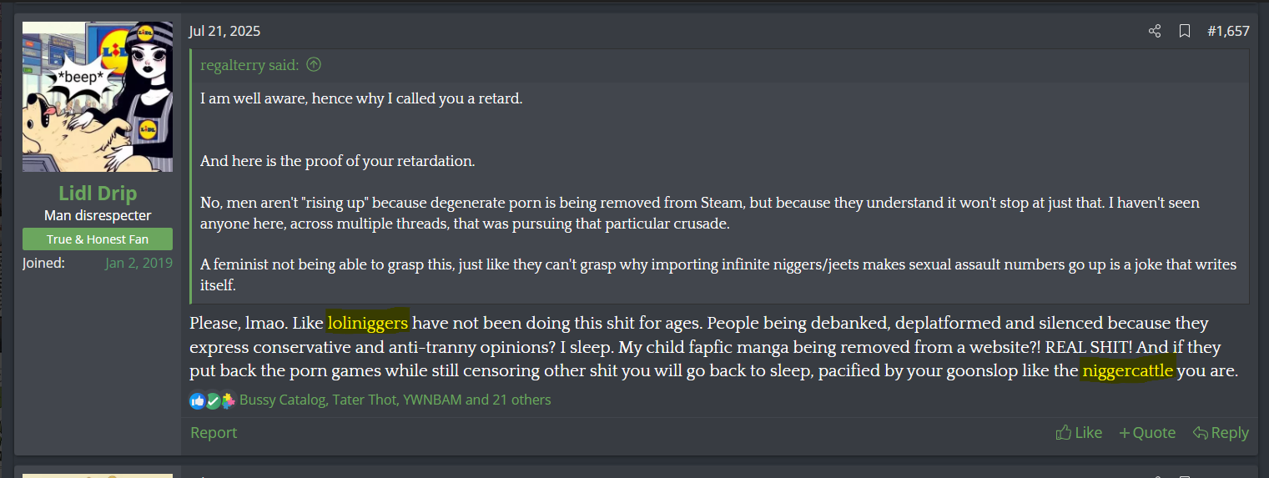This screenshot has height=478, width=1269.
Task: Toggle multi-quote with the +Quote button
Action: (1147, 432)
